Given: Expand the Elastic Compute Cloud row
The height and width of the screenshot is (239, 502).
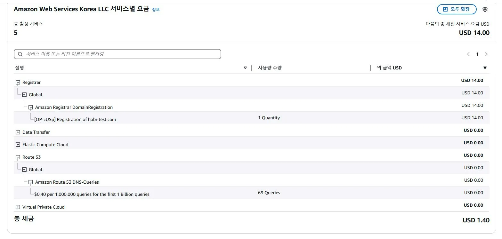Looking at the screenshot, I should click(x=18, y=145).
